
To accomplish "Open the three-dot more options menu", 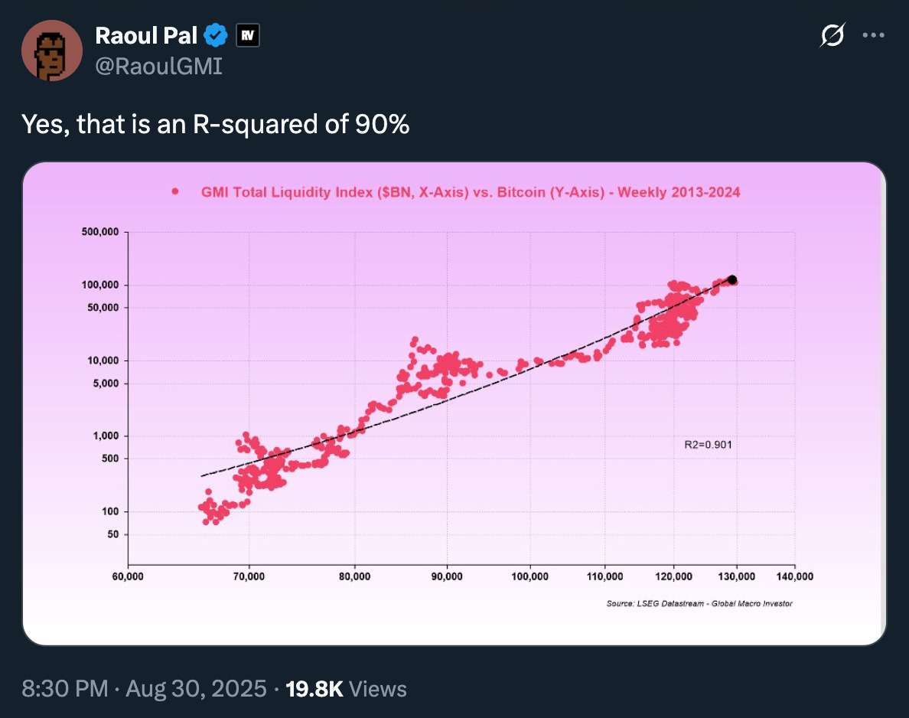I will point(873,34).
